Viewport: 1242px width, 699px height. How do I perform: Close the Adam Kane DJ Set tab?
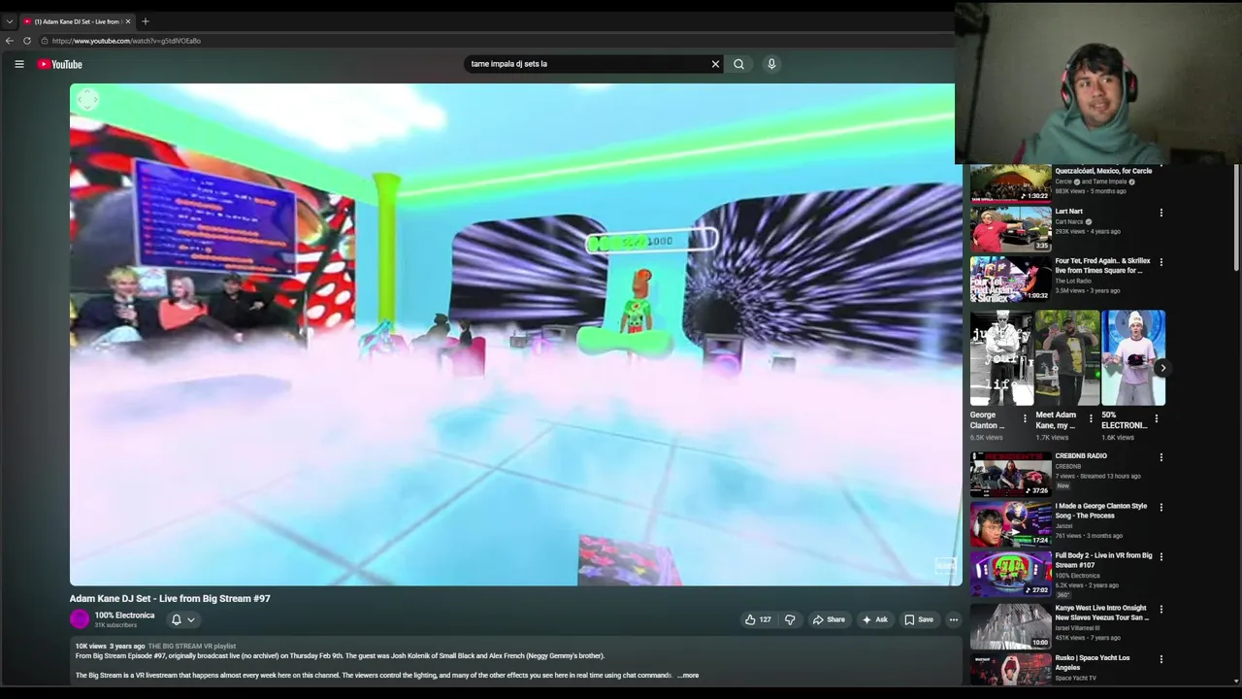[x=129, y=21]
